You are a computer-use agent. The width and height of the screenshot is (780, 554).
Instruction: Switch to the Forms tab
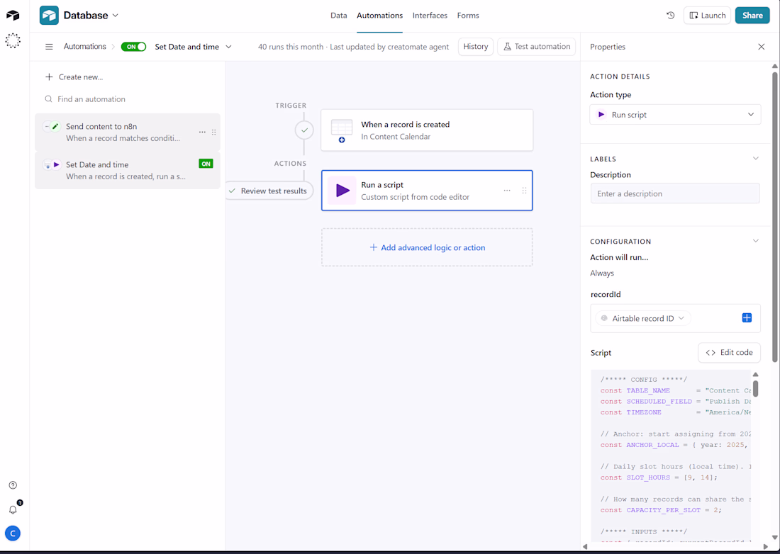pyautogui.click(x=468, y=16)
